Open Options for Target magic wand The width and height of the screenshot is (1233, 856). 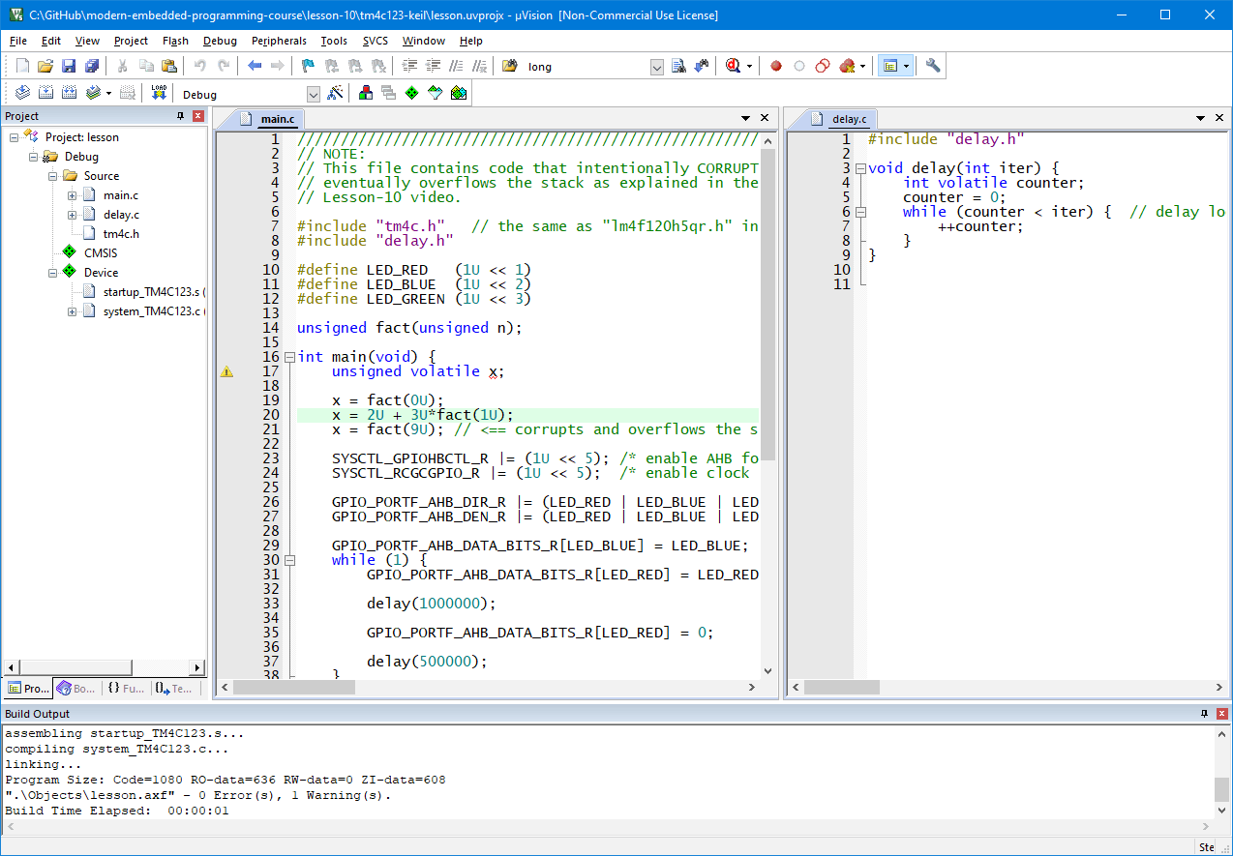(335, 93)
